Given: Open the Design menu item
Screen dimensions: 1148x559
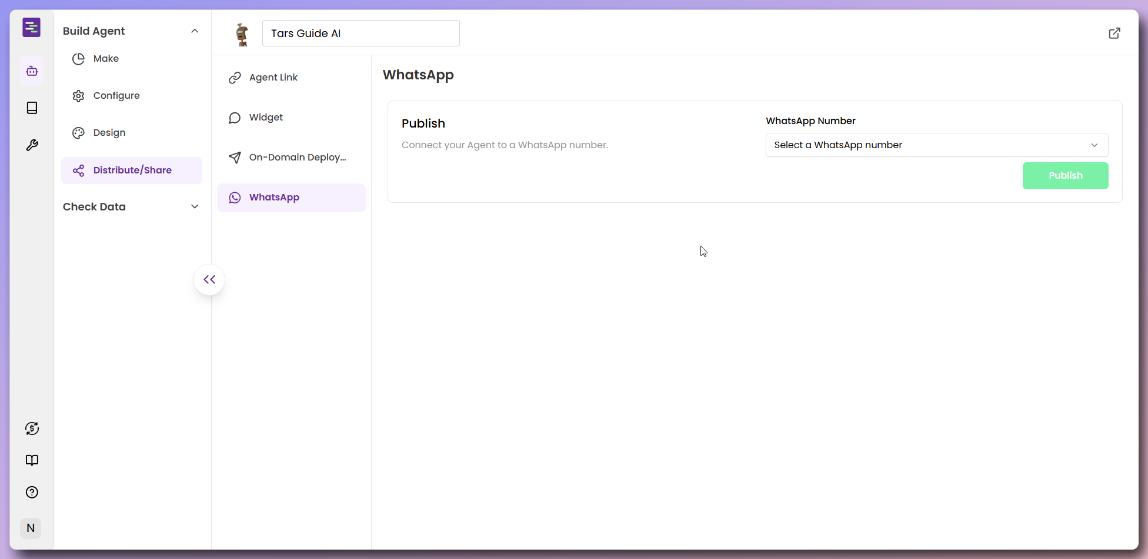Looking at the screenshot, I should coord(132,133).
